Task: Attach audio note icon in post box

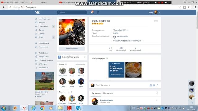Action: tap(157, 85)
